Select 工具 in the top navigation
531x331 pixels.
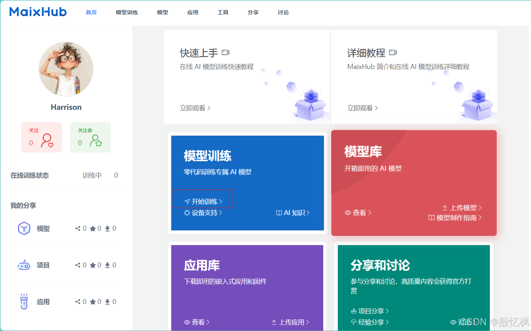[223, 12]
